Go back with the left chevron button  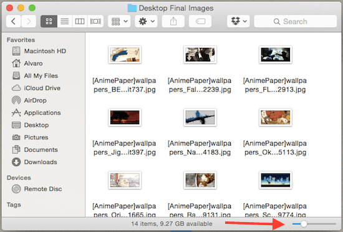[x=13, y=21]
